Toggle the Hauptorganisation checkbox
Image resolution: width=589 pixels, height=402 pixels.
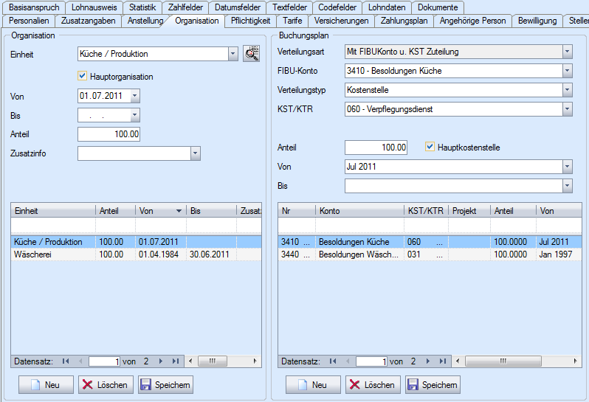tap(82, 76)
